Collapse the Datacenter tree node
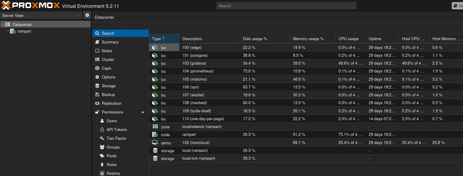The image size is (463, 176). click(x=3, y=24)
